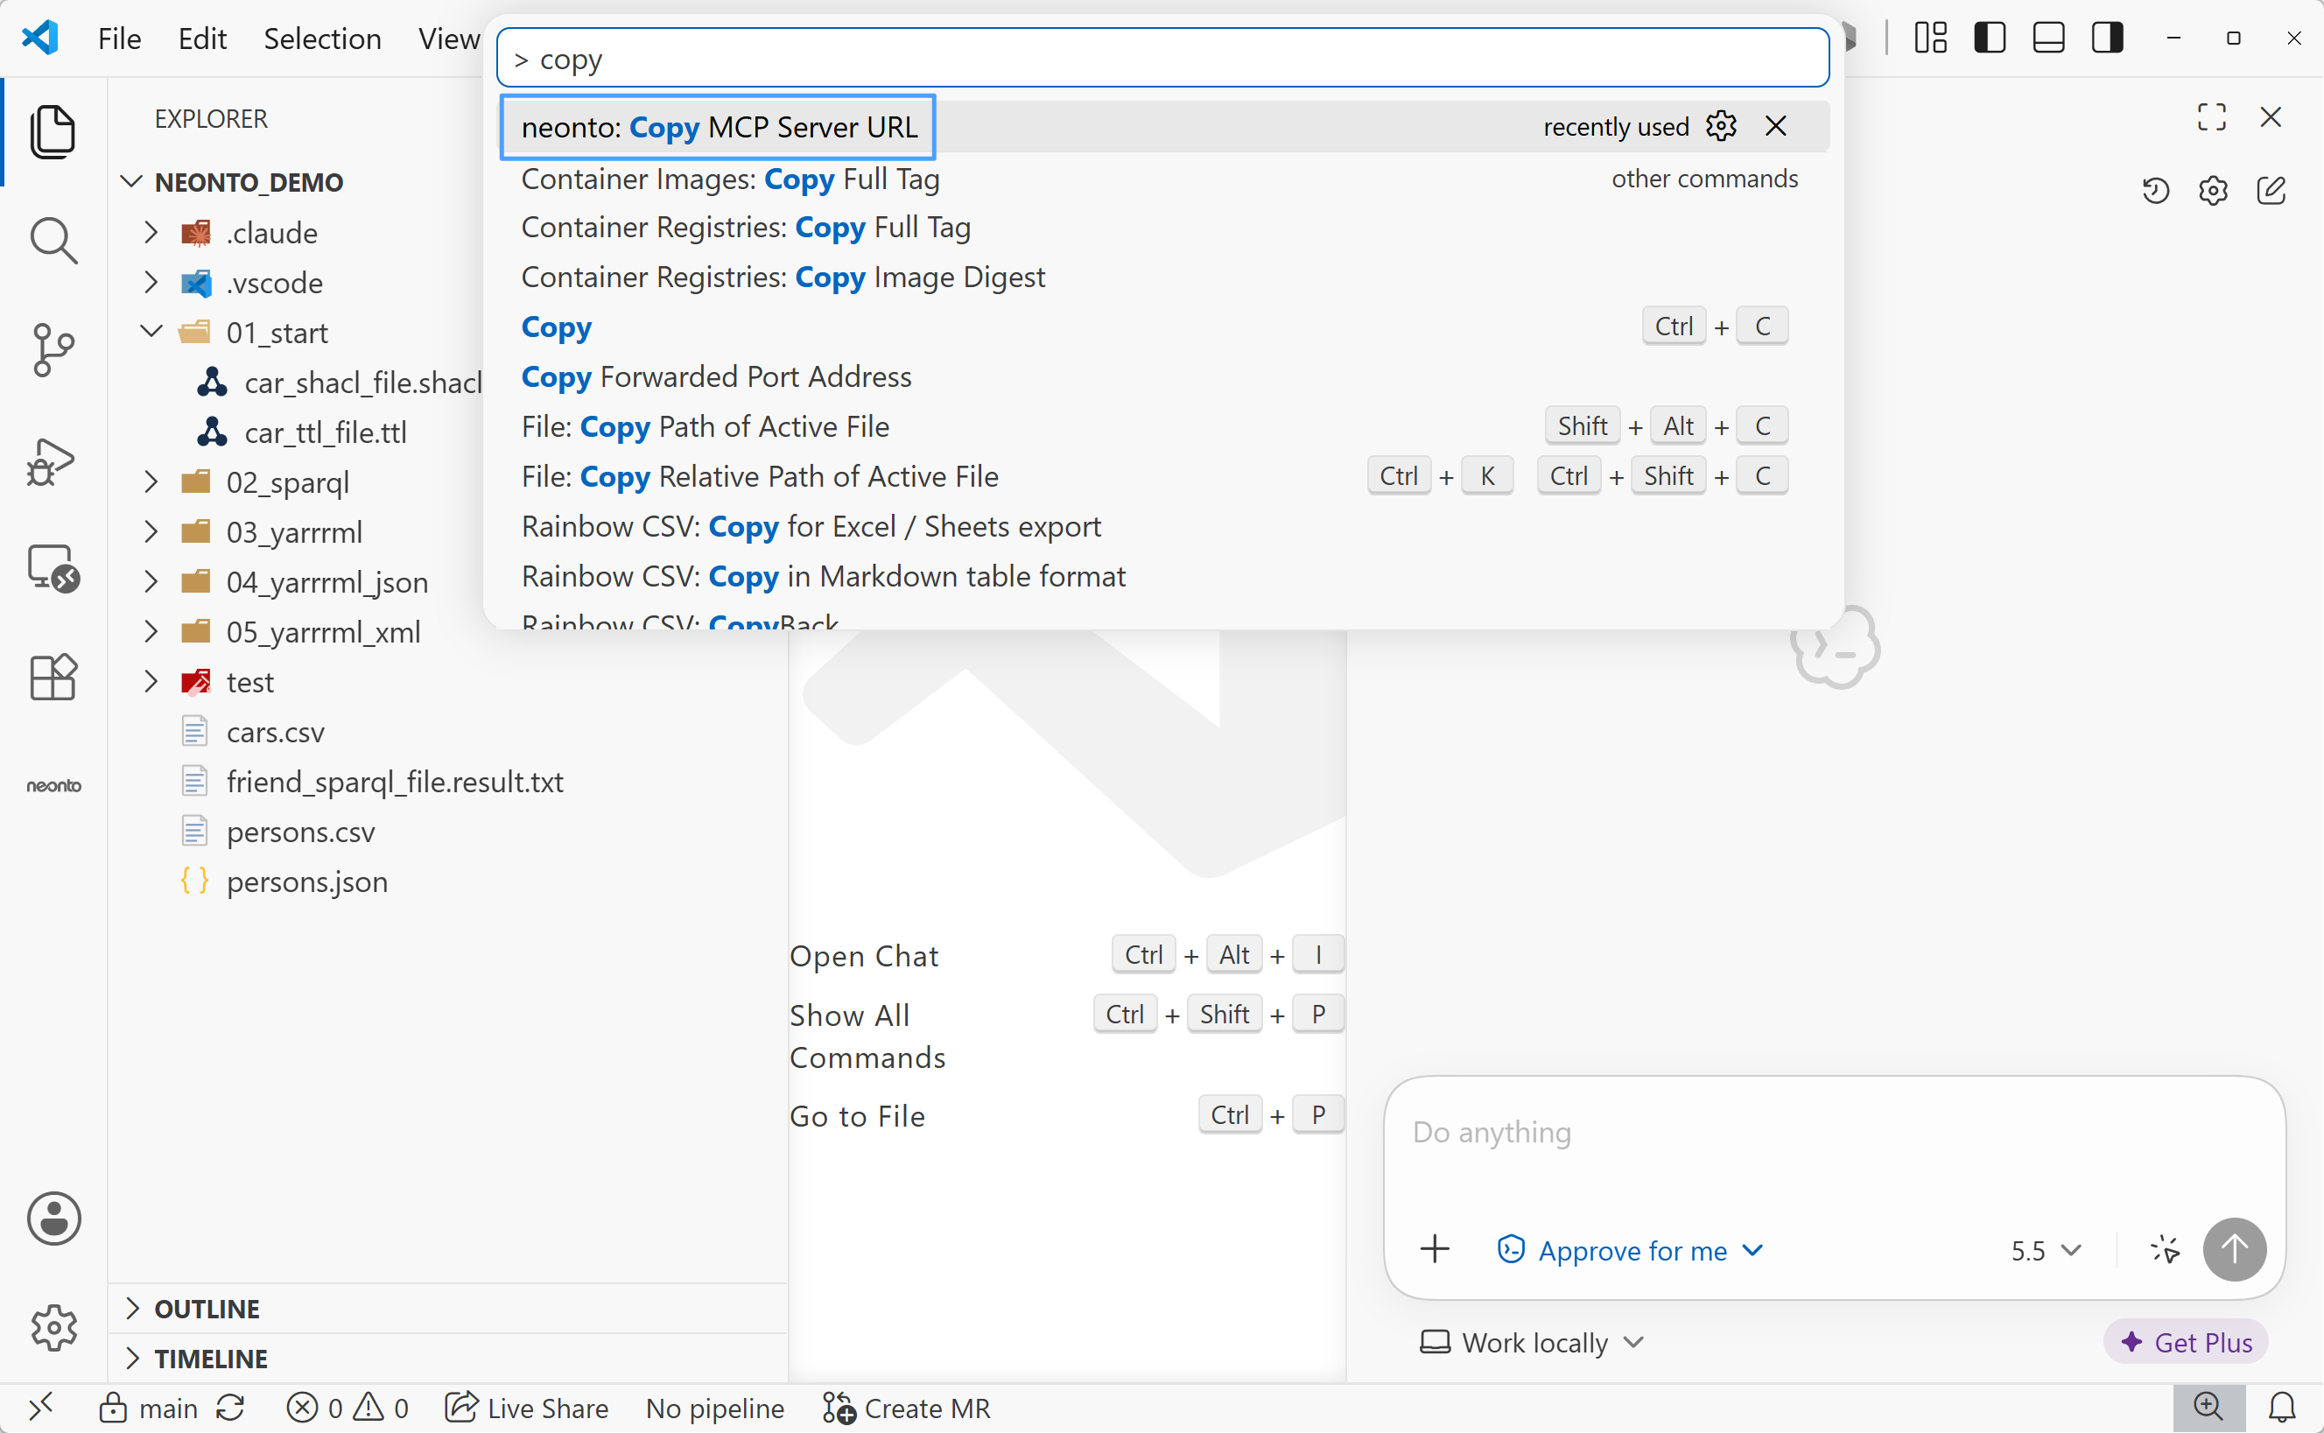2324x1433 pixels.
Task: Open the Customize Layout button
Action: tap(1930, 38)
